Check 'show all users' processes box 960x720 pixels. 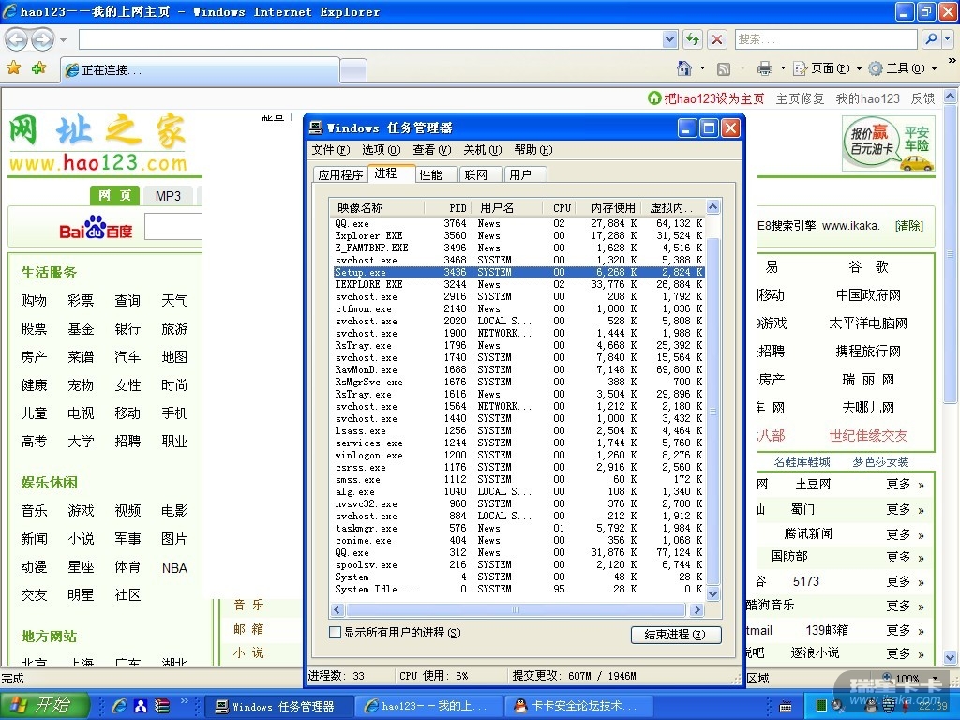pyautogui.click(x=335, y=633)
